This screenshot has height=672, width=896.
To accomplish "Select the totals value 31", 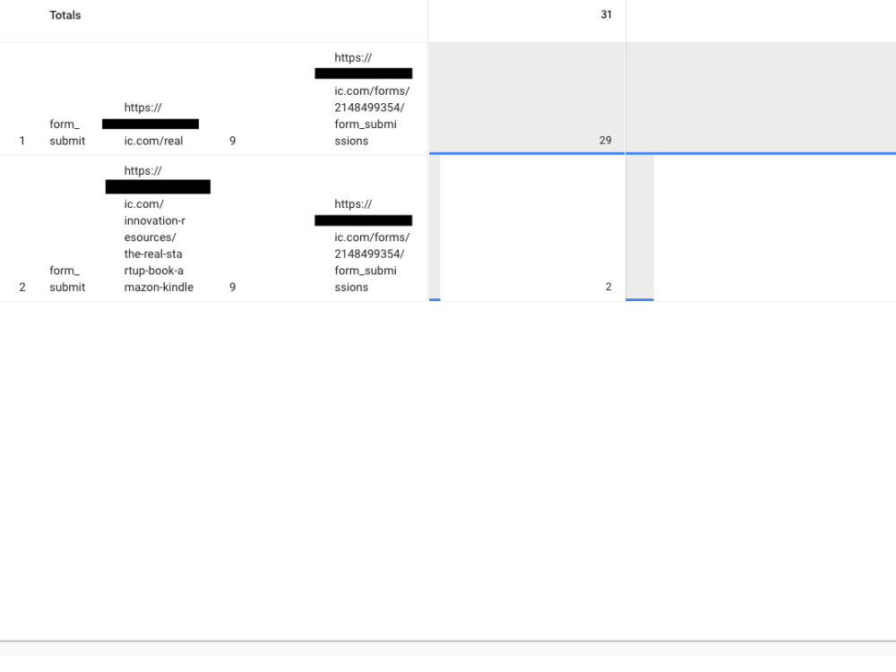I will tap(606, 15).
